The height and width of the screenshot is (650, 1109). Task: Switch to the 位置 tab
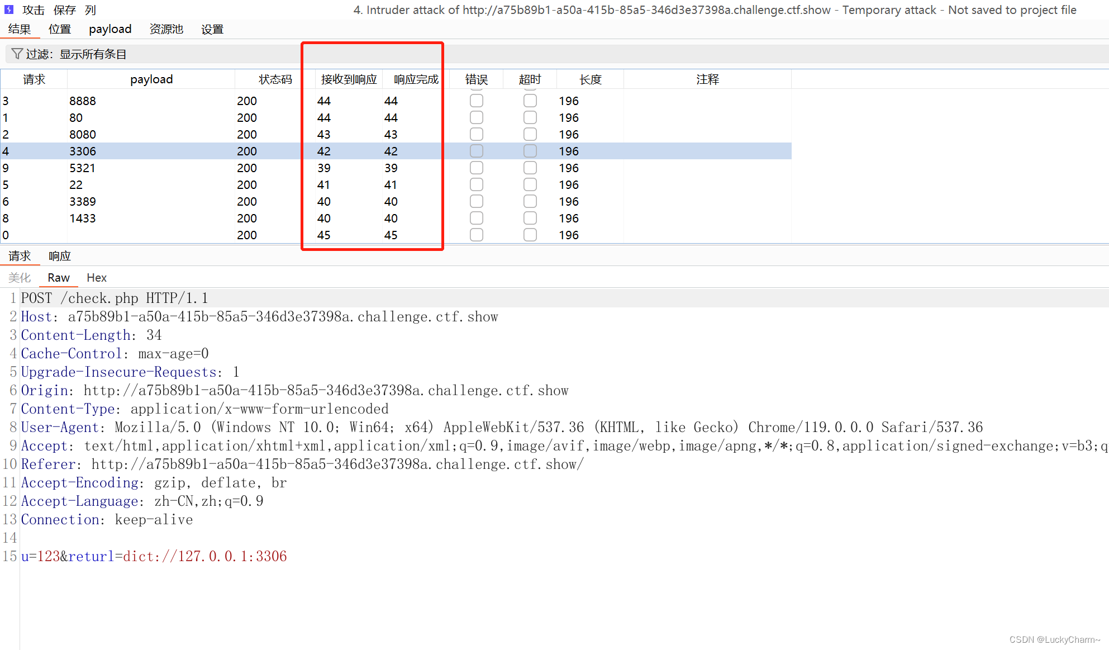pyautogui.click(x=60, y=29)
